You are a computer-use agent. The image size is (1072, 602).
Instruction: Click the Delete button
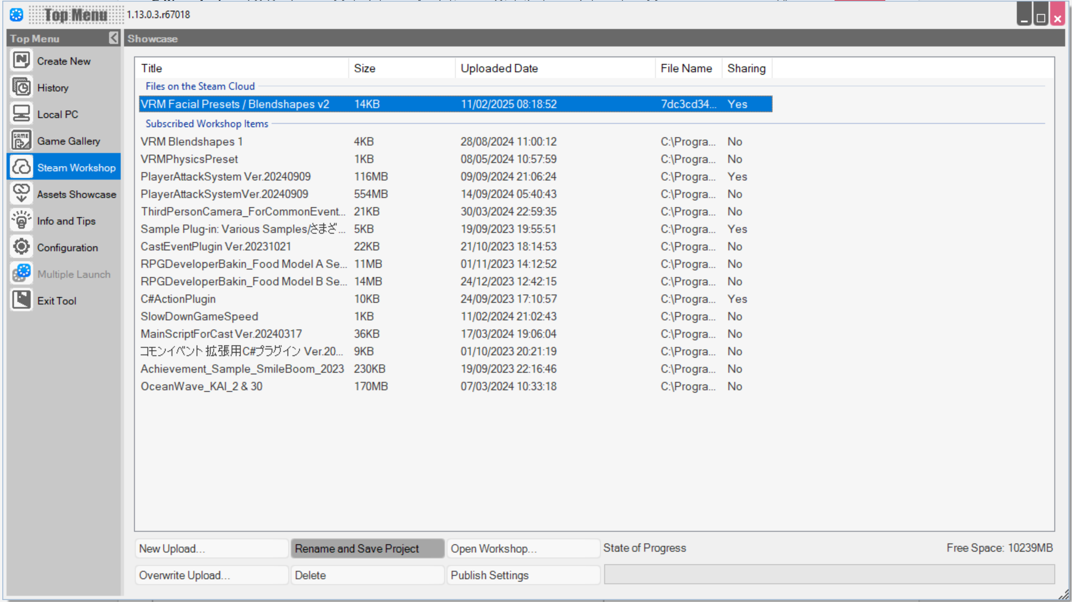coord(367,575)
